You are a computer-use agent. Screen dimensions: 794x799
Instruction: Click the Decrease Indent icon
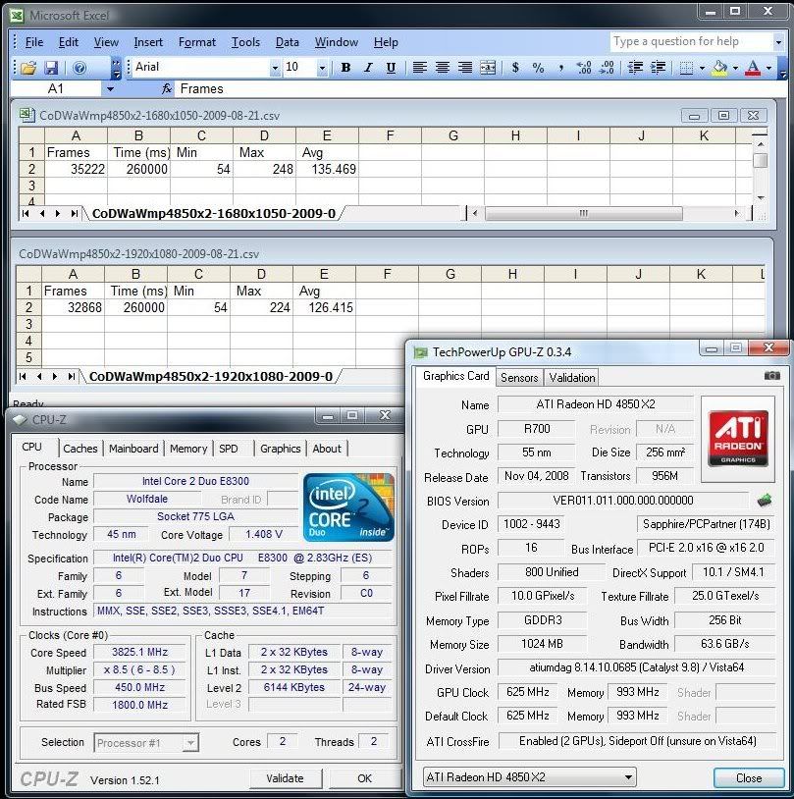(x=635, y=68)
